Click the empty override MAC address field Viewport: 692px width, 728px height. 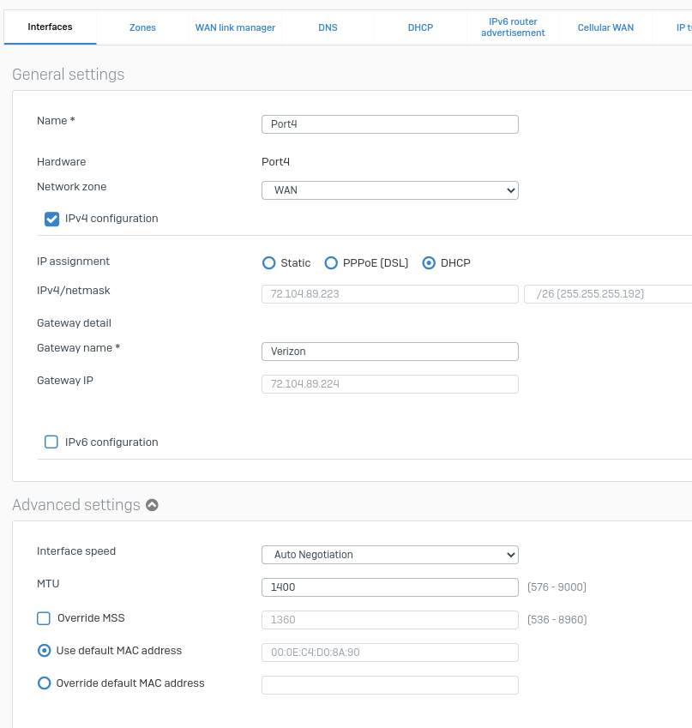pos(390,685)
